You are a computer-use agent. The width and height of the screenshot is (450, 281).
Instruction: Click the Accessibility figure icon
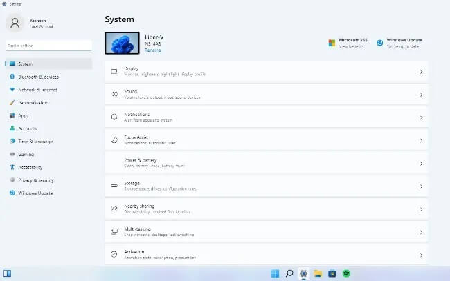(12, 167)
